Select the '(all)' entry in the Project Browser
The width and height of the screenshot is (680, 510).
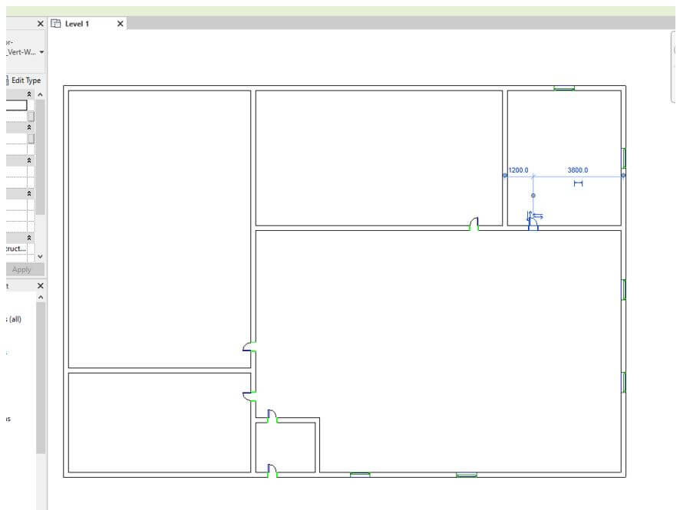[13, 318]
